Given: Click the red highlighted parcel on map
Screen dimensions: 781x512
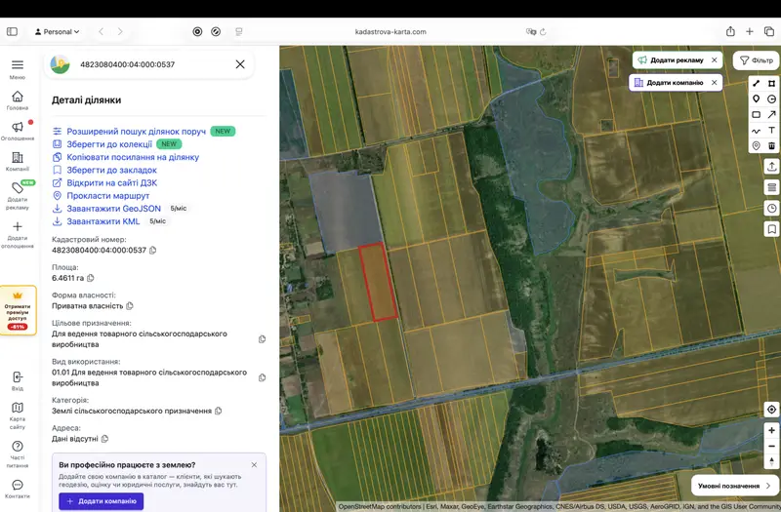Looking at the screenshot, I should (378, 282).
